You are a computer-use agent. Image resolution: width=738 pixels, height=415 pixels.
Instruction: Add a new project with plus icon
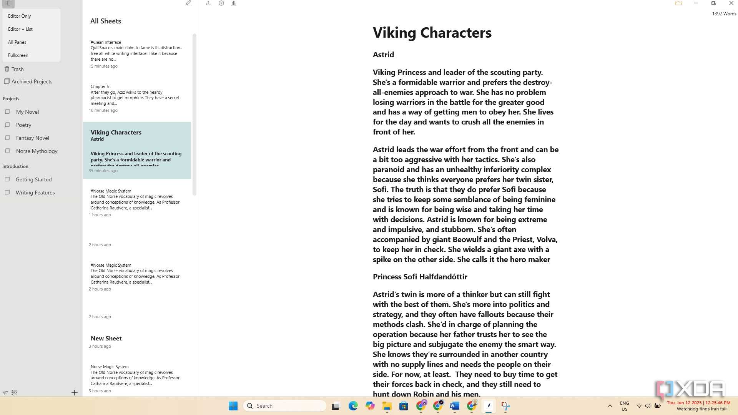coord(75,393)
